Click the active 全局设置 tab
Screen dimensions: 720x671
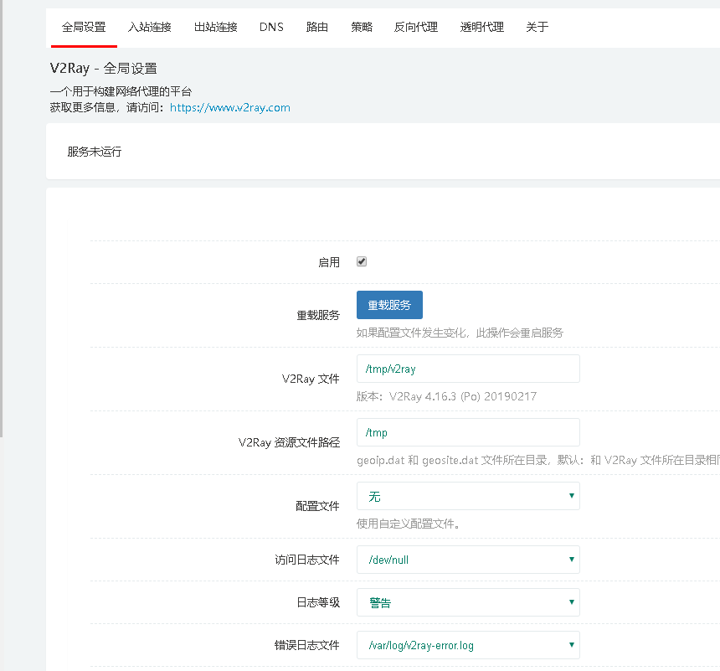pyautogui.click(x=83, y=27)
